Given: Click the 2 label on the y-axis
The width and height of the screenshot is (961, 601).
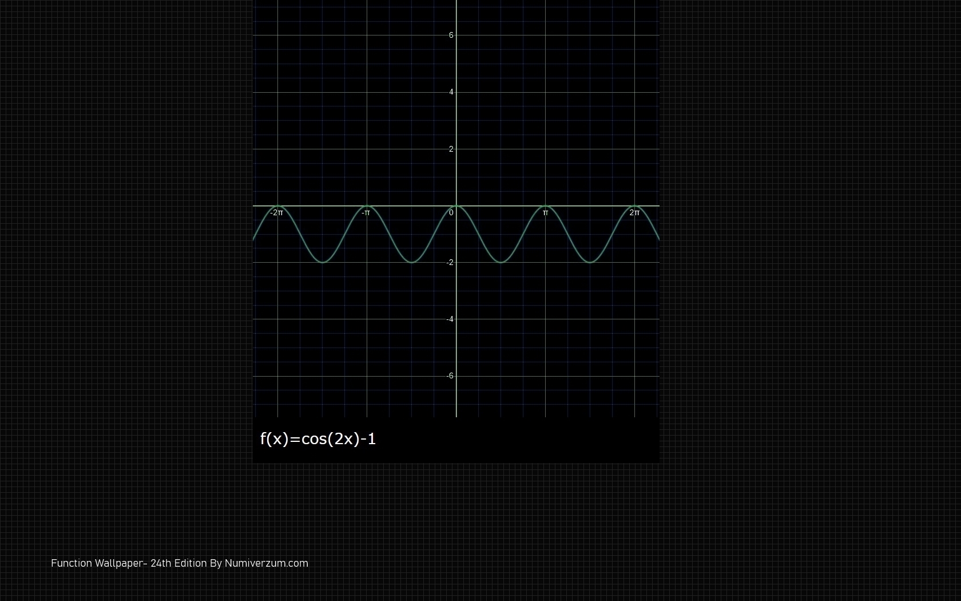Looking at the screenshot, I should (x=451, y=149).
